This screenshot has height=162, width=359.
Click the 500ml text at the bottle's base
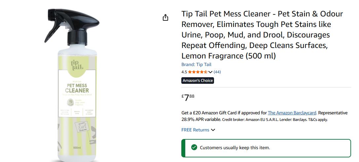pyautogui.click(x=77, y=148)
